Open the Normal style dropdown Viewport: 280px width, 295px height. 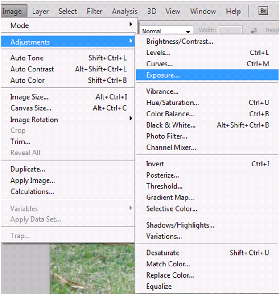coord(166,31)
